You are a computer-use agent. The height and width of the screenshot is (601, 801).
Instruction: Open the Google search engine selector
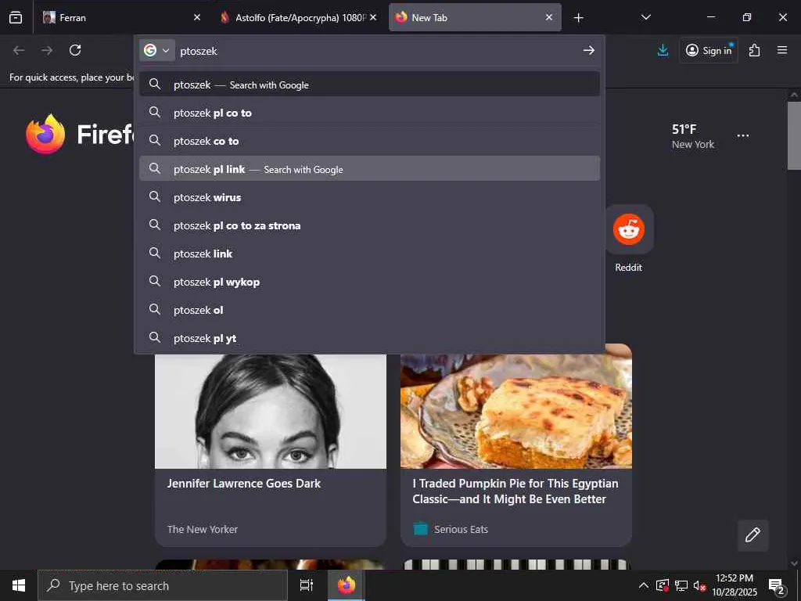[x=156, y=50]
